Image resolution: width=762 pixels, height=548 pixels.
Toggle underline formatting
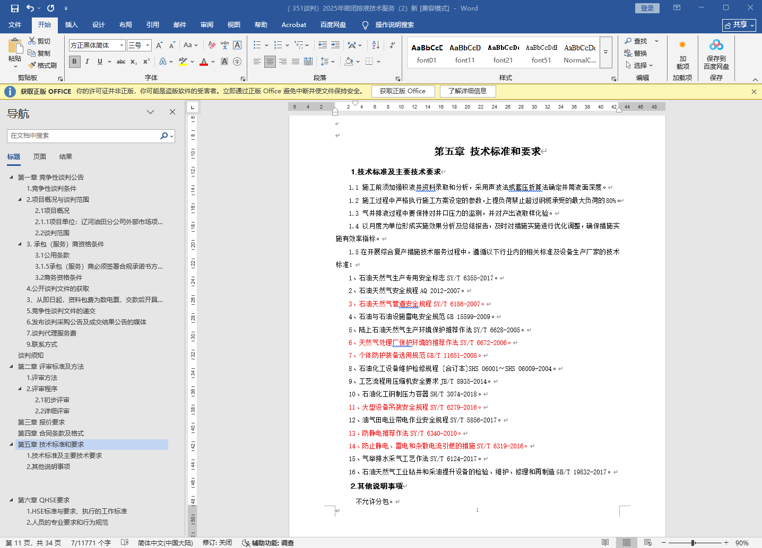coord(100,61)
